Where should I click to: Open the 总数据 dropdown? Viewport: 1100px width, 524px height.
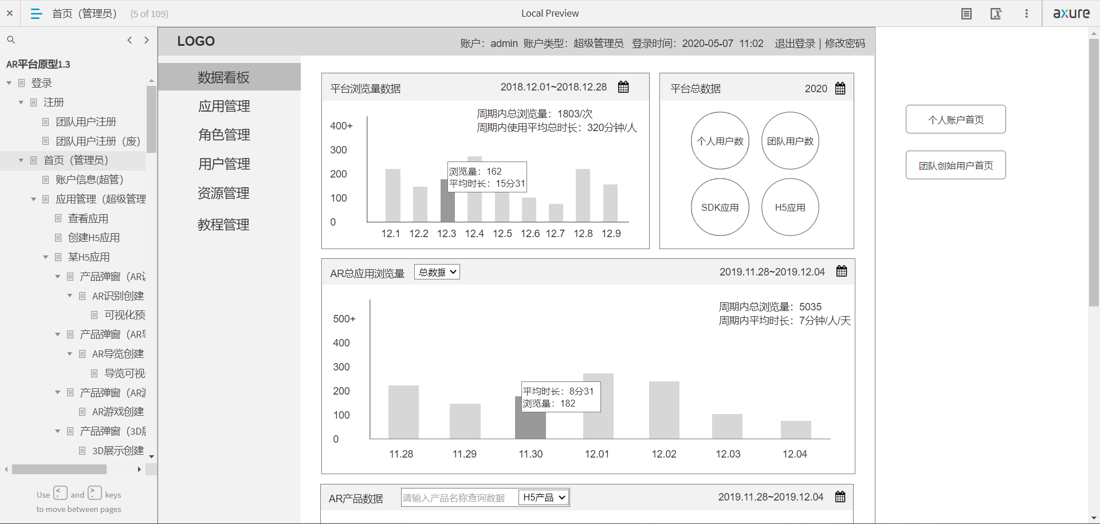(x=437, y=272)
